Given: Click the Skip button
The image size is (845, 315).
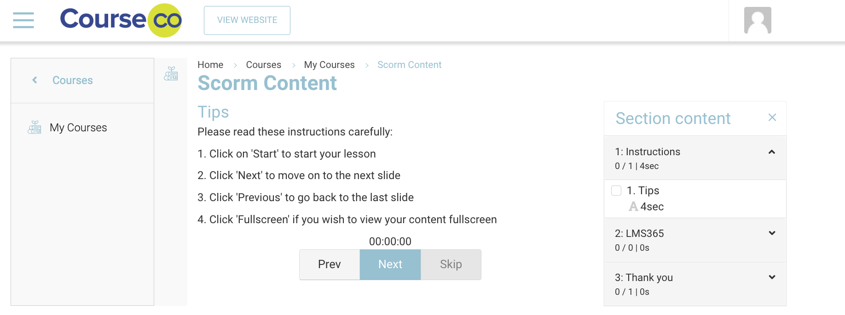Looking at the screenshot, I should coord(451,264).
